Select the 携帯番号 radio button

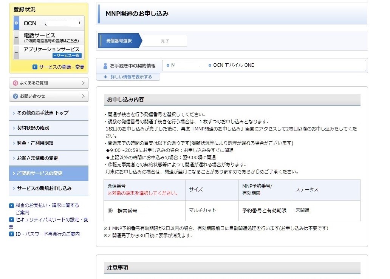(x=110, y=211)
